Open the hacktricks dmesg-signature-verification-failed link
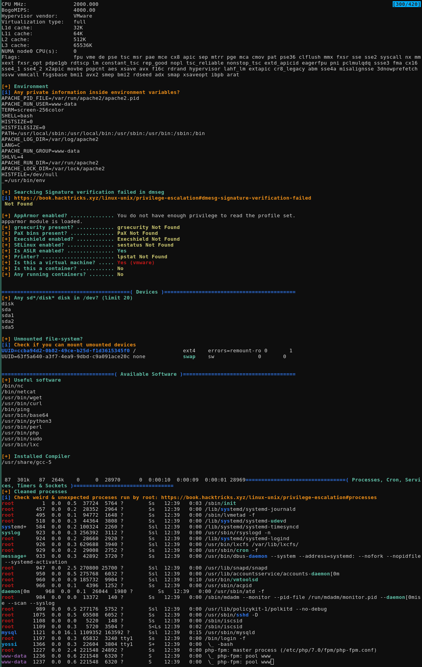422x667 pixels. point(162,198)
